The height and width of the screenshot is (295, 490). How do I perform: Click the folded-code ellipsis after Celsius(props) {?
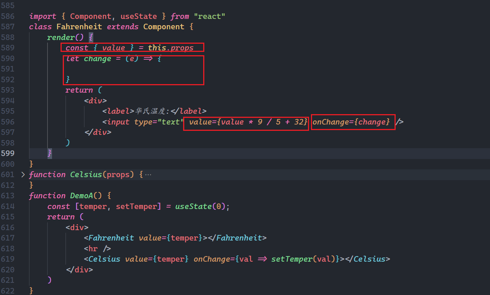[148, 175]
